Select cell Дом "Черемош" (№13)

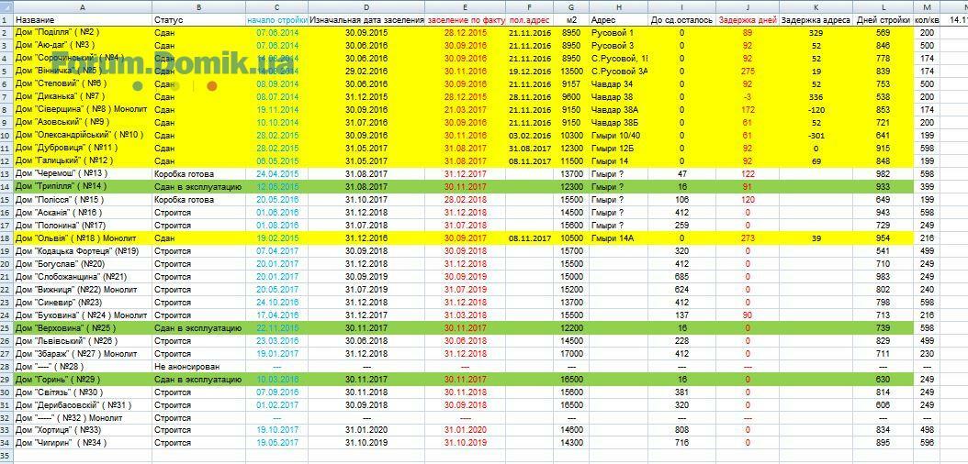click(83, 173)
